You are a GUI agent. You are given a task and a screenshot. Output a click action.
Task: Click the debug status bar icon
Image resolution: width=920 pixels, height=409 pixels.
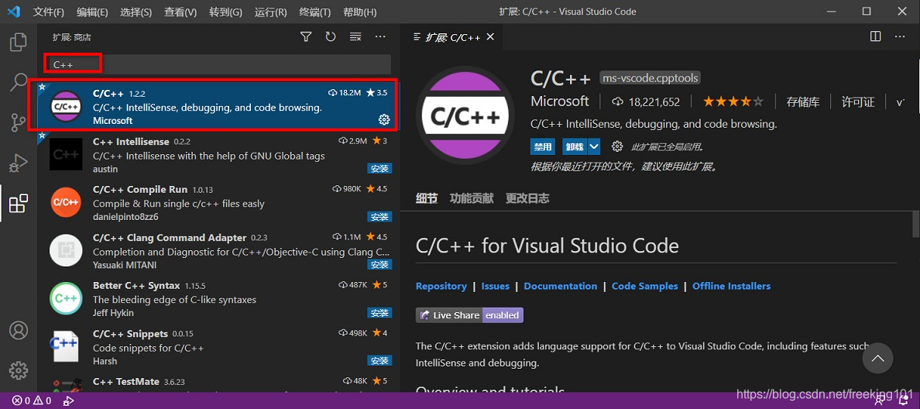(x=69, y=401)
